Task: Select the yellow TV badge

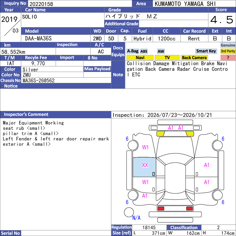Action: [x=167, y=58]
